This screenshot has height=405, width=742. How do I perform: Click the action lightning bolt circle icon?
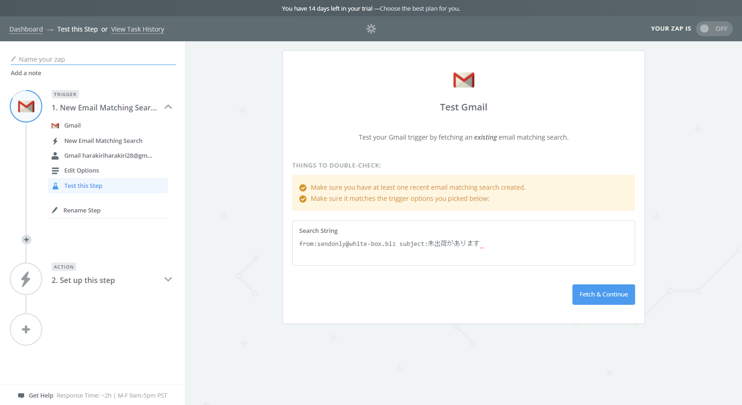point(26,279)
